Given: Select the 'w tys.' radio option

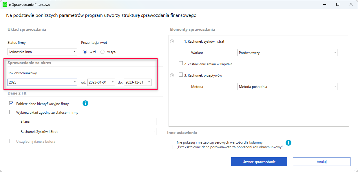Looking at the screenshot, I should (x=102, y=52).
